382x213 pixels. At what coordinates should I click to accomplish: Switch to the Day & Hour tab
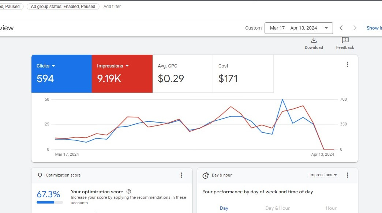click(x=277, y=208)
